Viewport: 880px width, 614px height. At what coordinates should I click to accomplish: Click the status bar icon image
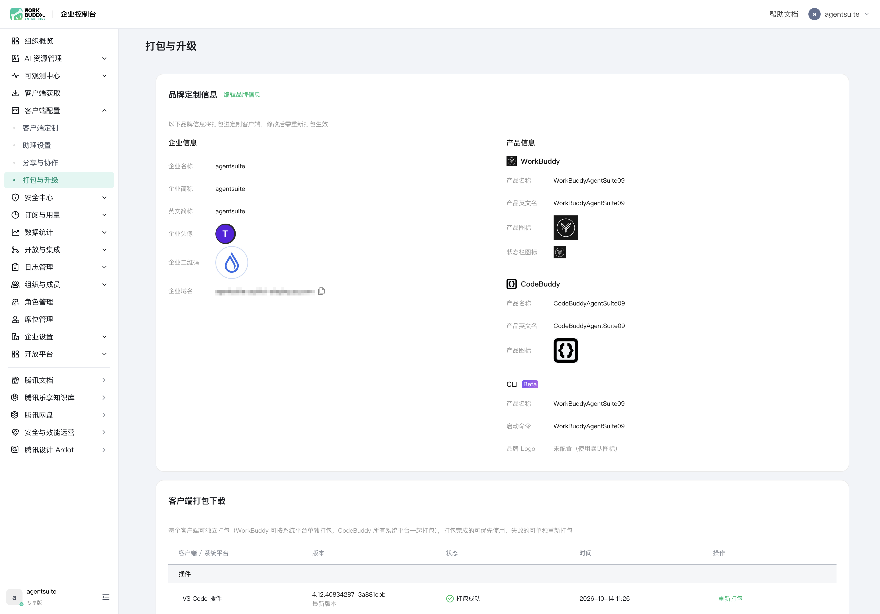[559, 252]
